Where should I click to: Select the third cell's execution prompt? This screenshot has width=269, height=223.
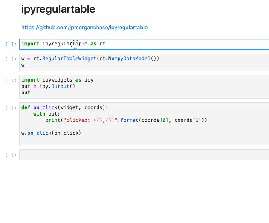[12, 80]
